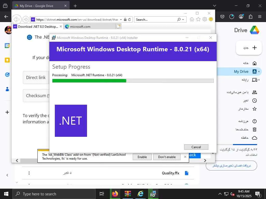Open Recent (اخیر) in Drive sidebar
This screenshot has height=199, width=266.
[x=250, y=101]
